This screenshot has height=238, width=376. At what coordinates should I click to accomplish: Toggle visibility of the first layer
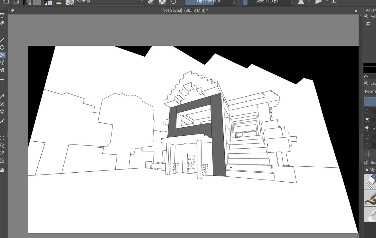coord(367,111)
